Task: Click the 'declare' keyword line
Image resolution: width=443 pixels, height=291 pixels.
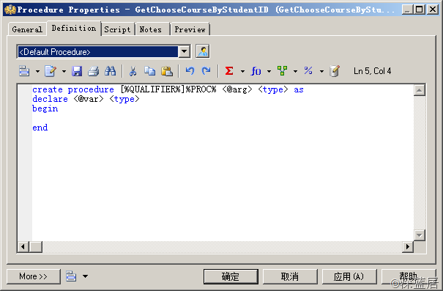Action: (50, 99)
